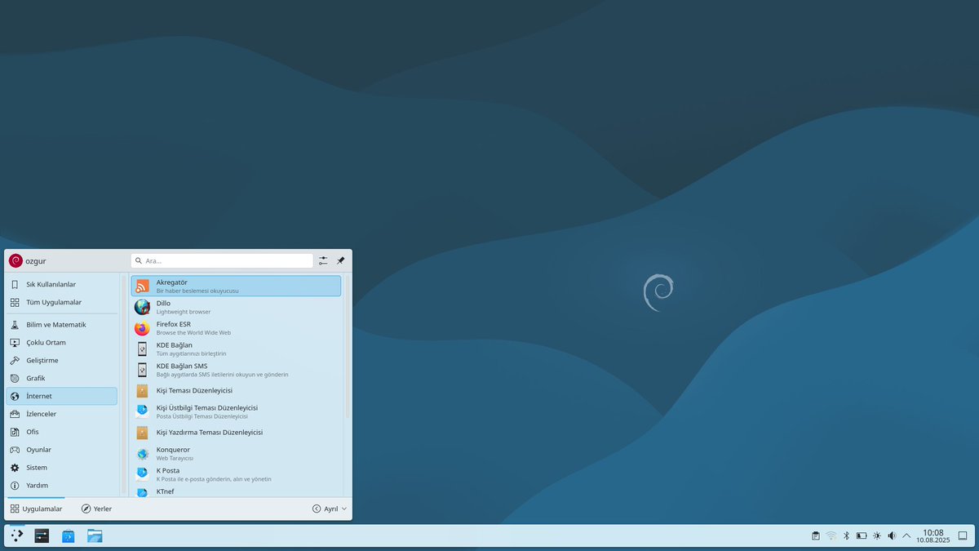Open Dolphin file manager from taskbar

(x=95, y=535)
